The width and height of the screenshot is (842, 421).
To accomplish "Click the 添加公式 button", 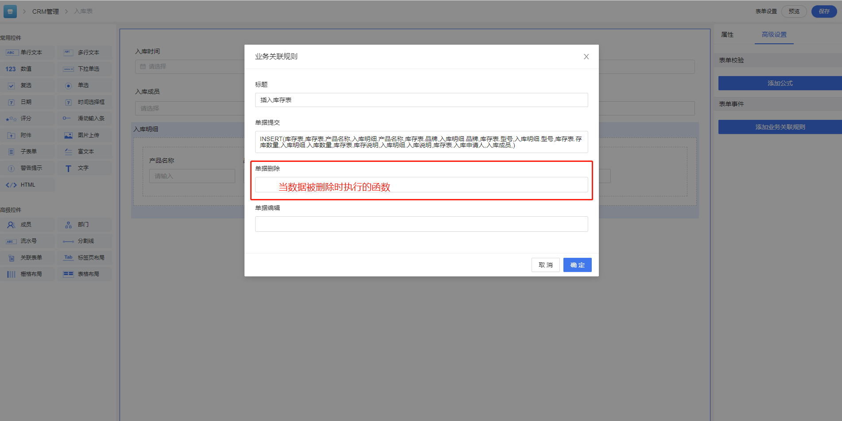I will [780, 83].
